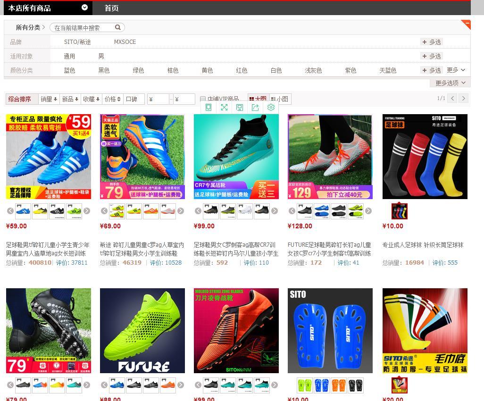Filter by brand SITO/希途

point(77,42)
